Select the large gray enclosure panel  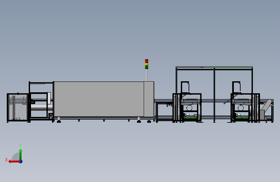[99, 99]
